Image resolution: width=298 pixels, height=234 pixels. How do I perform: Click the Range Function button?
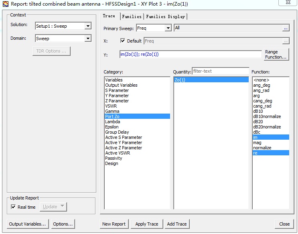click(x=276, y=55)
